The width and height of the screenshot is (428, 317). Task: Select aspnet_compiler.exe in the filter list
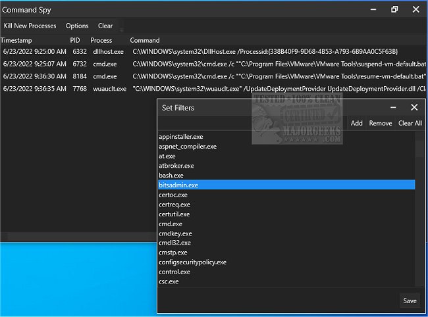tap(286, 147)
